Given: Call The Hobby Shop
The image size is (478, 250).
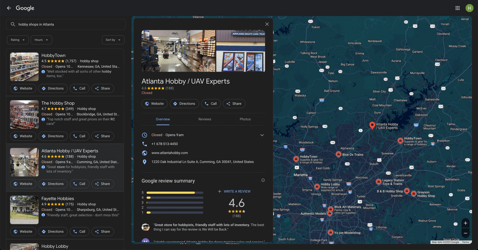Looking at the screenshot, I should tap(79, 136).
